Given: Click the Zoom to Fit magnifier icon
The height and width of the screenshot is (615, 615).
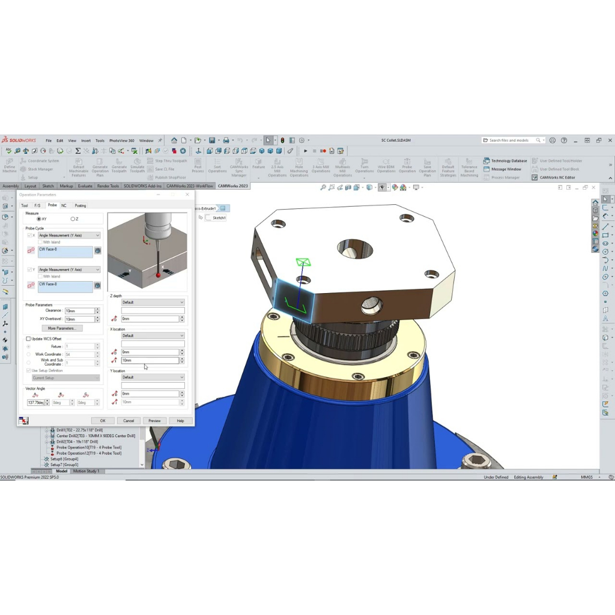Looking at the screenshot, I should click(323, 187).
